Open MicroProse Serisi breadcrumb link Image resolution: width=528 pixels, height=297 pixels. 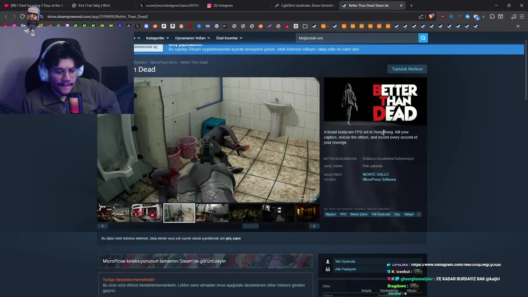pyautogui.click(x=163, y=62)
